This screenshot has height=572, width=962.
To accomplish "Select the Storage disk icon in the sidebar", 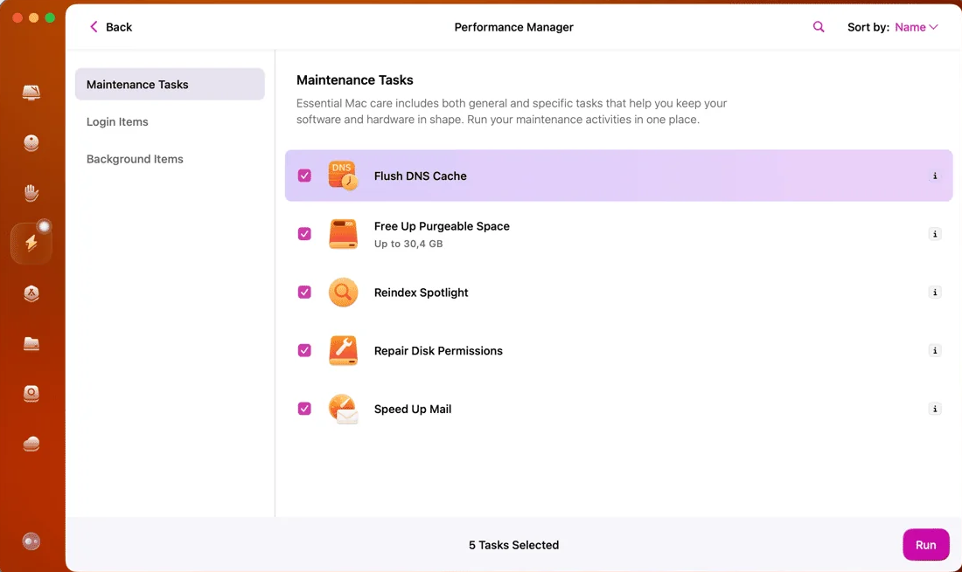I will 31,393.
